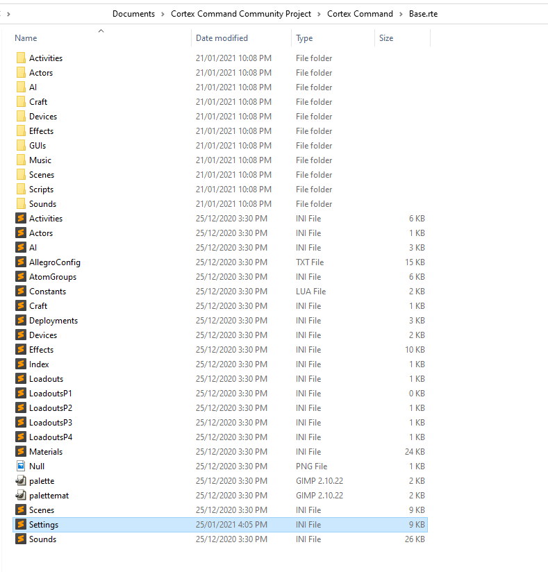Image resolution: width=548 pixels, height=572 pixels.
Task: Click the Sublime icon of Activities INI file
Action: pos(21,218)
